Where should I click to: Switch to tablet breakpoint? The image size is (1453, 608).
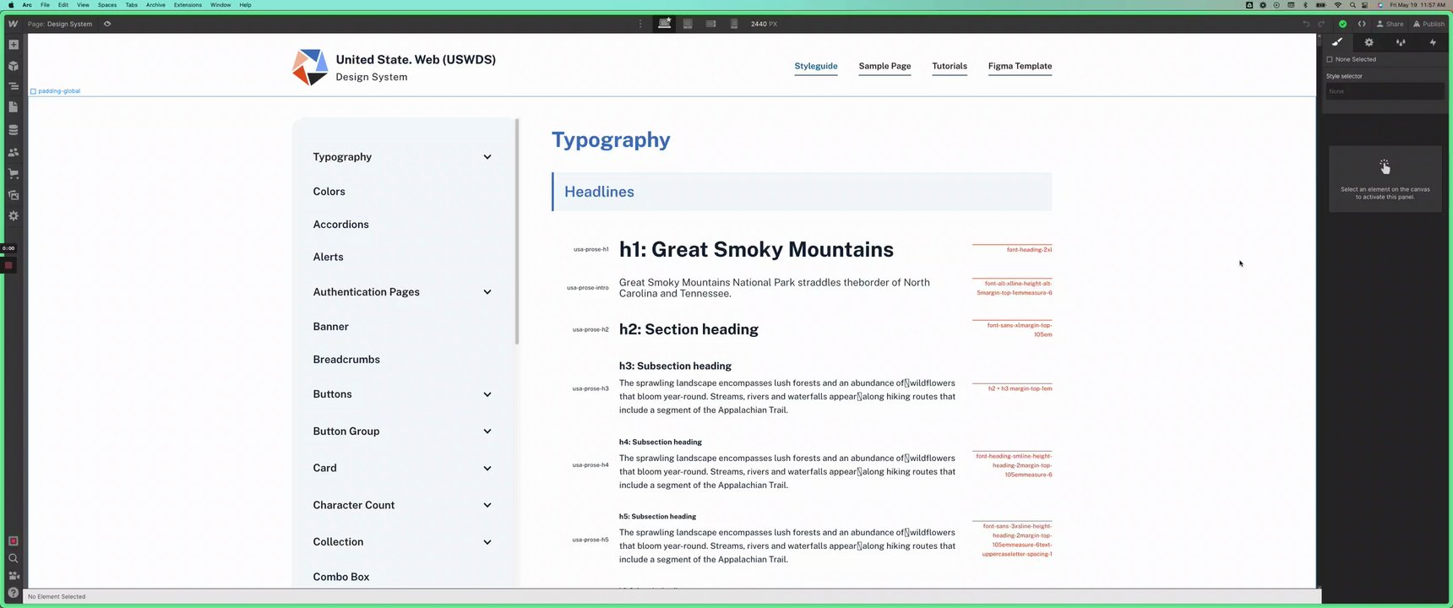688,24
